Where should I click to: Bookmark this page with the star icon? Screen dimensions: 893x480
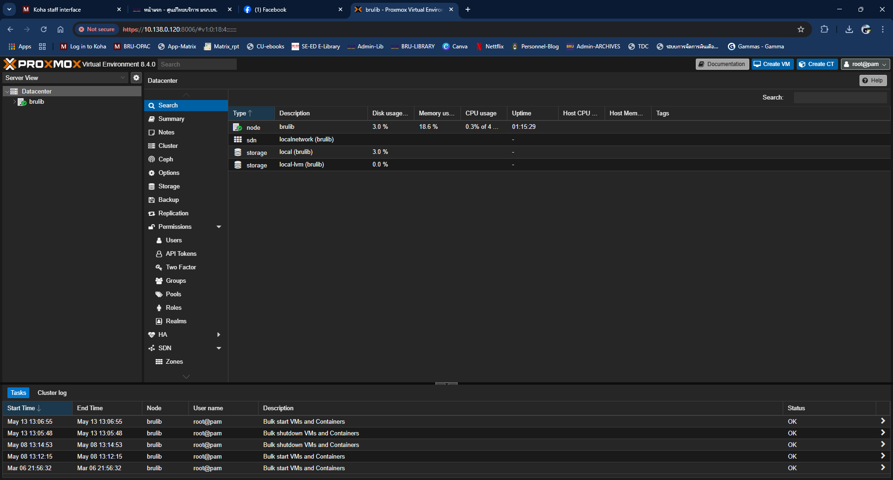[801, 29]
